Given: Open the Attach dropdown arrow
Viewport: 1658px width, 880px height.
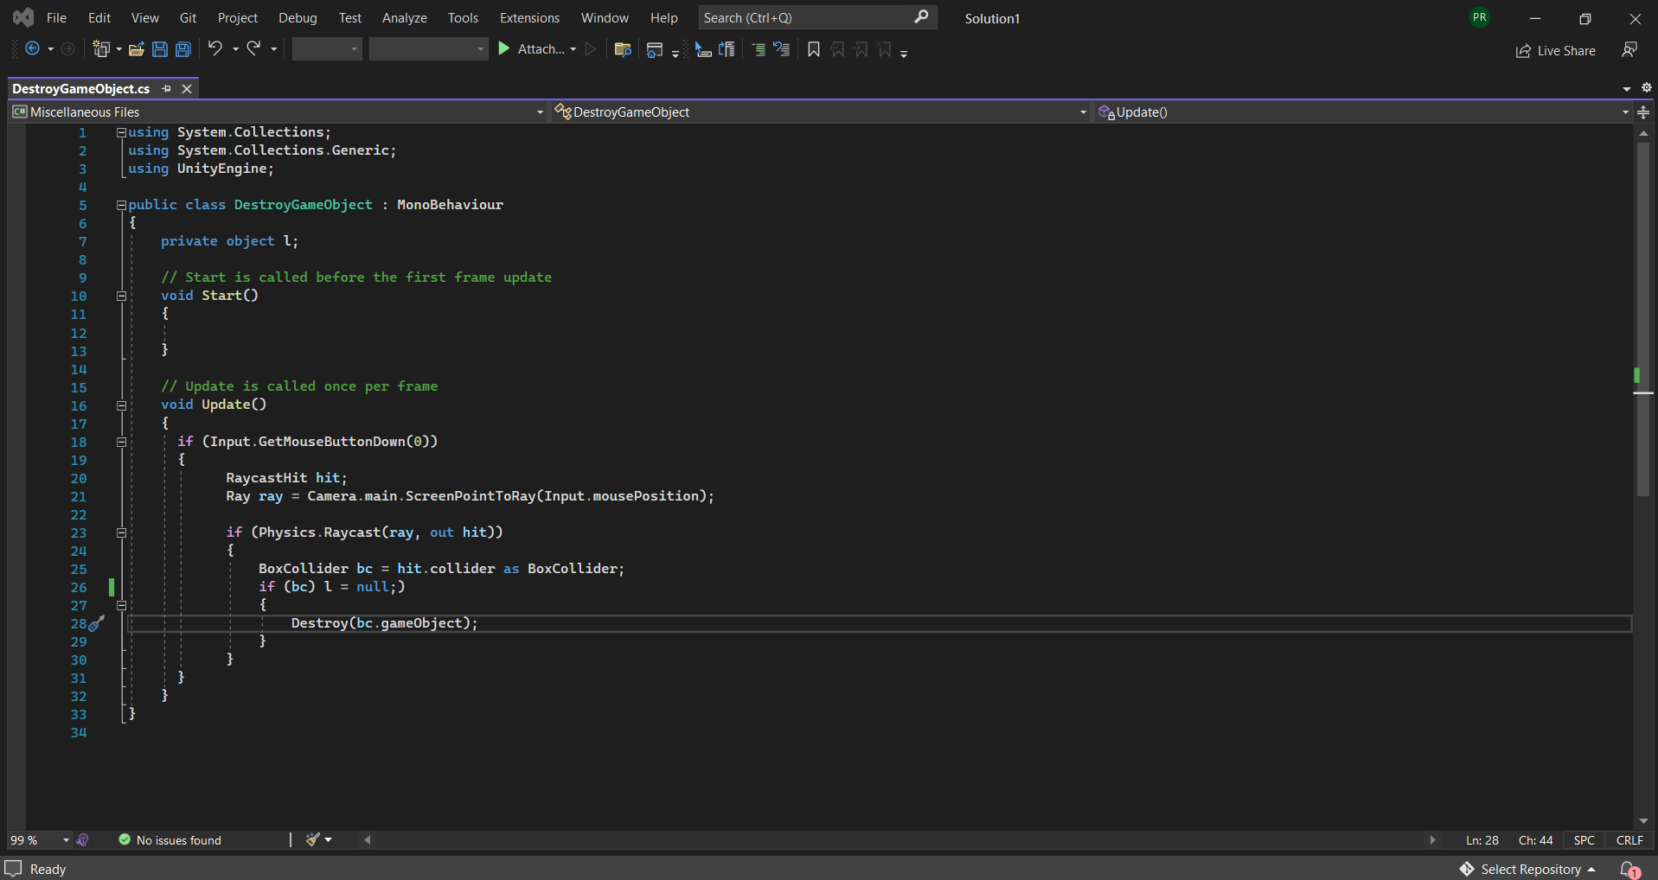Looking at the screenshot, I should click(x=573, y=49).
